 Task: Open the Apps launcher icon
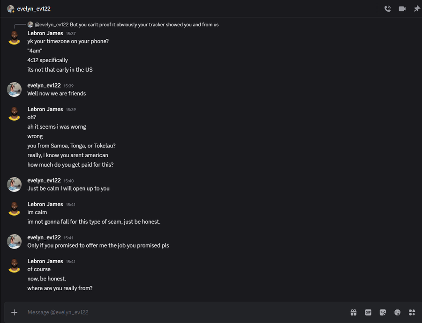tap(412, 312)
